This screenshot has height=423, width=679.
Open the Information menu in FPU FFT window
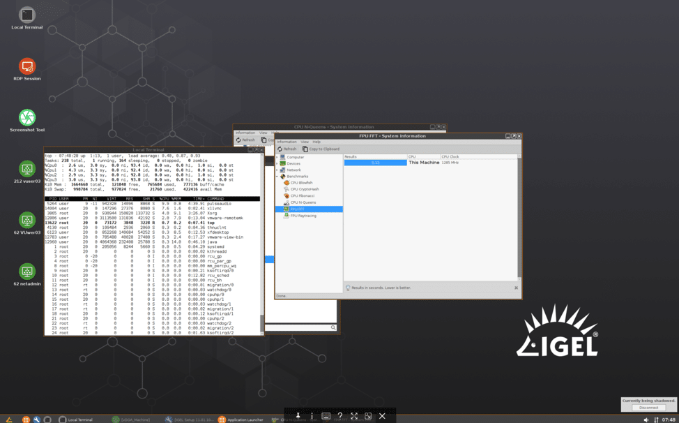(287, 142)
